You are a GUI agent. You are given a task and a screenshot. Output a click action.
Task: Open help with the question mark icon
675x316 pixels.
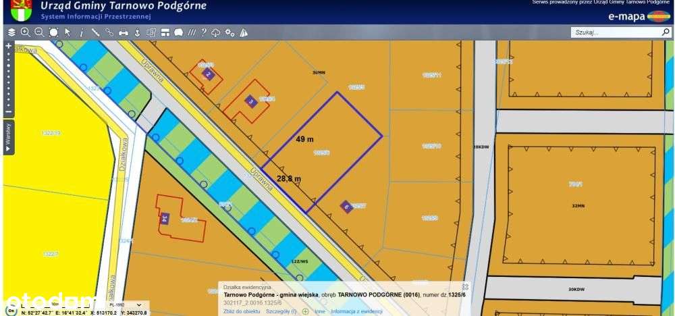[204, 32]
